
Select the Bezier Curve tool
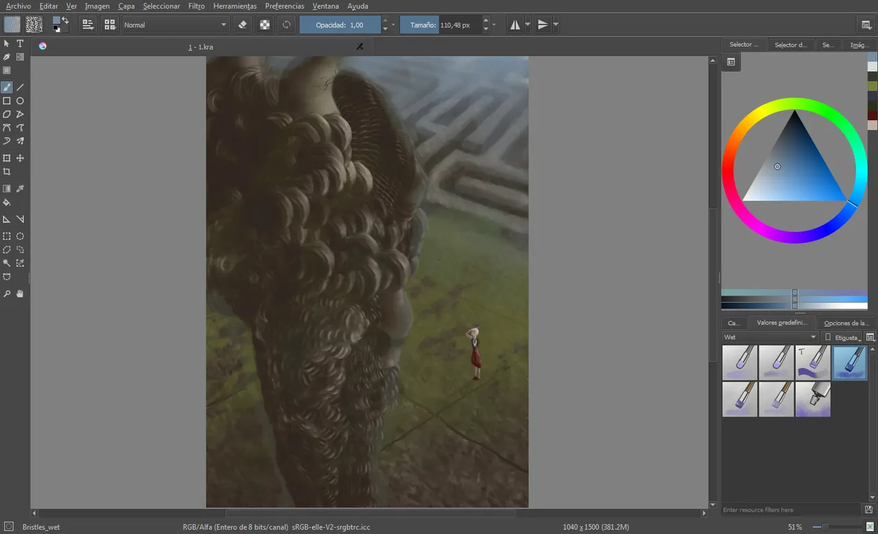[x=7, y=128]
